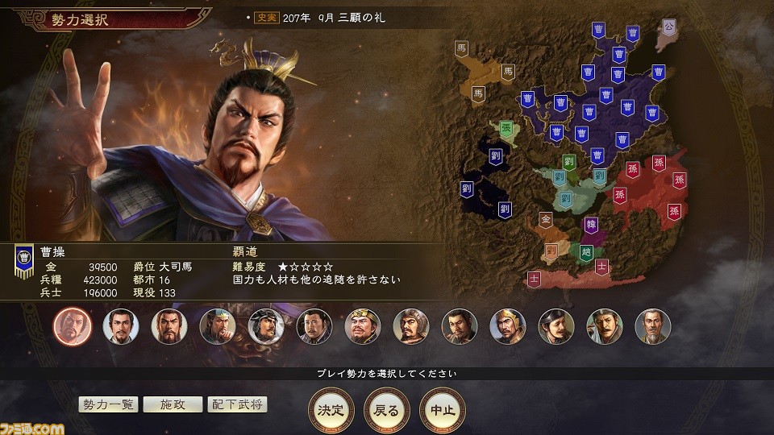Pick the portrait wearing a golden crown

point(363,326)
